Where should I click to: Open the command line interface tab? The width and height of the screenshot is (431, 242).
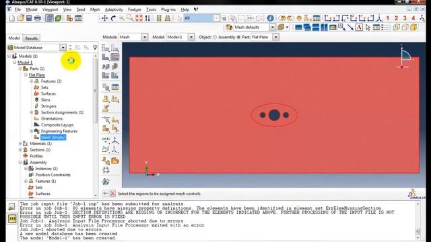coord(12,218)
